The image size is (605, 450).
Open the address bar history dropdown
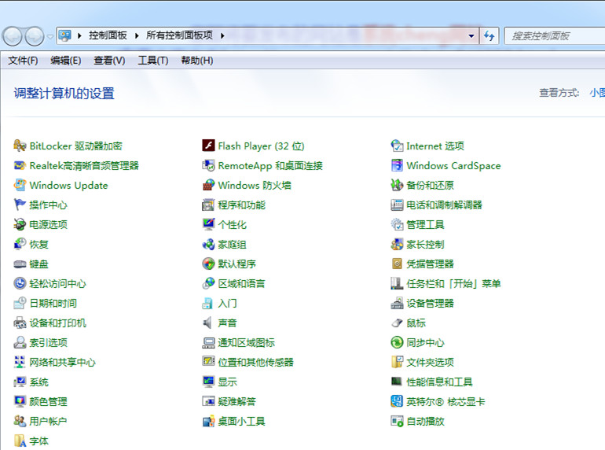tap(471, 36)
